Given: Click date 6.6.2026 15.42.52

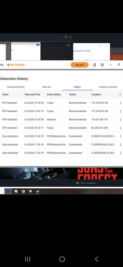Looking at the screenshot, I should pos(34,103).
